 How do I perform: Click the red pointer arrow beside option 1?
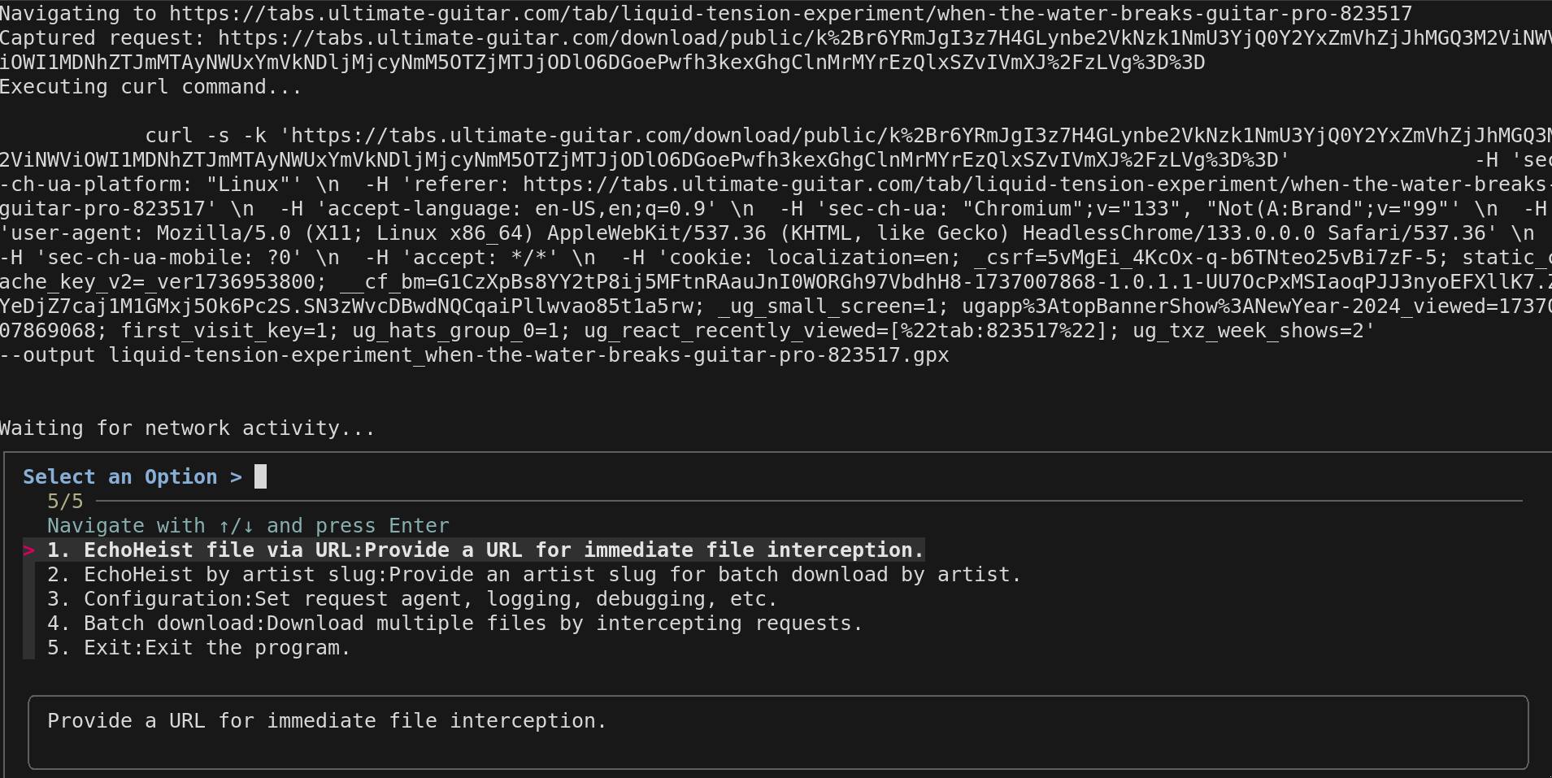click(29, 551)
